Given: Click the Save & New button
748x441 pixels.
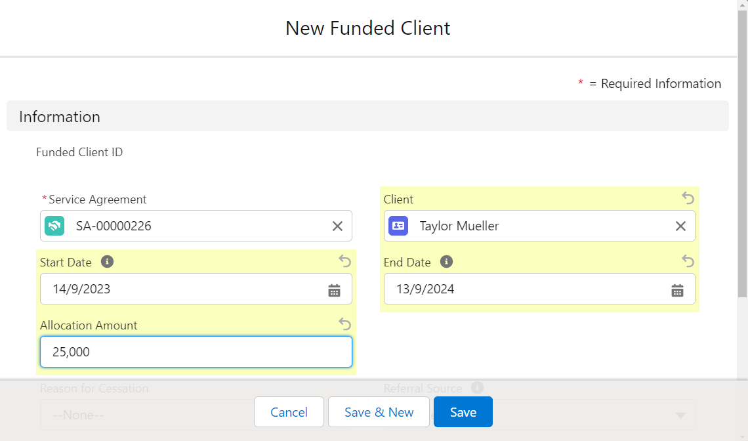Looking at the screenshot, I should point(379,412).
